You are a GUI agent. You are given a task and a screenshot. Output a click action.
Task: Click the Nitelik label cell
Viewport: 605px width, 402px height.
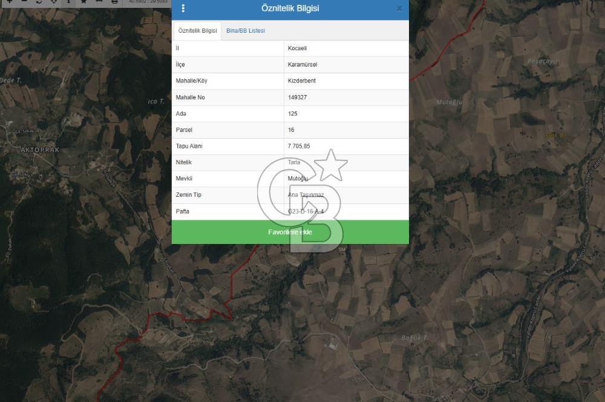pos(228,162)
